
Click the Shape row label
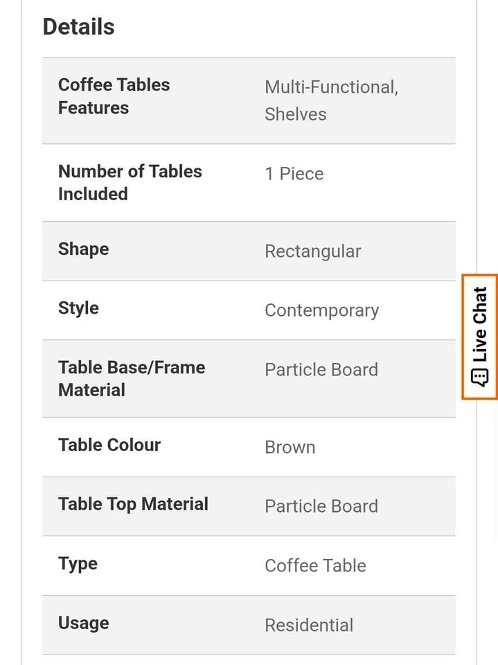[83, 249]
